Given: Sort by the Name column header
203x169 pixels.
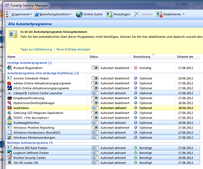Looking at the screenshot, I should tap(47, 57).
